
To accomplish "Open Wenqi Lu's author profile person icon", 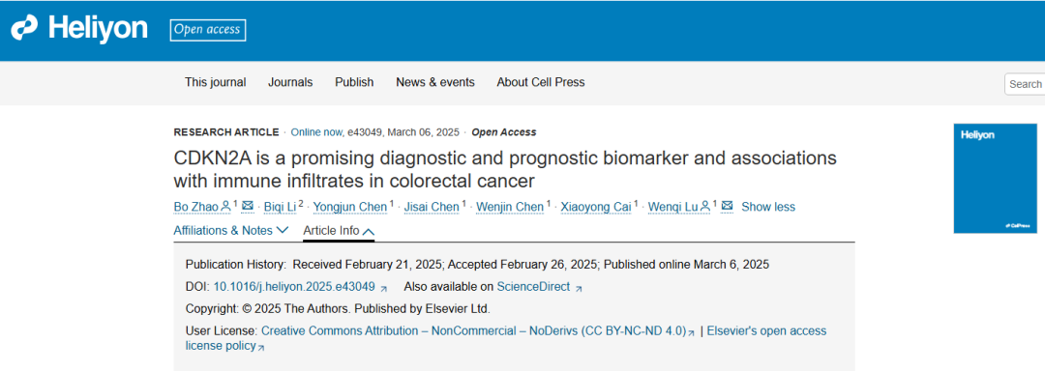I will tap(705, 207).
